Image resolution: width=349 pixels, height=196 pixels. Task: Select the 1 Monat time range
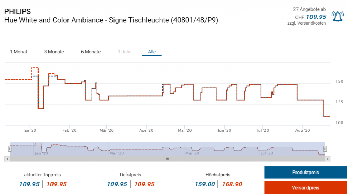pyautogui.click(x=18, y=52)
